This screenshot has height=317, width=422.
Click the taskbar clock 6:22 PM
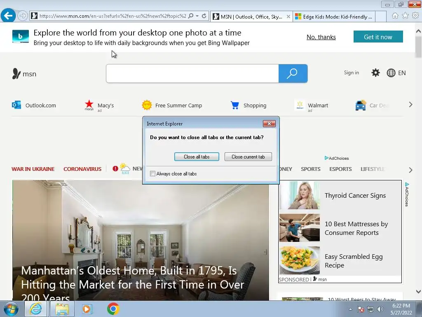401,309
